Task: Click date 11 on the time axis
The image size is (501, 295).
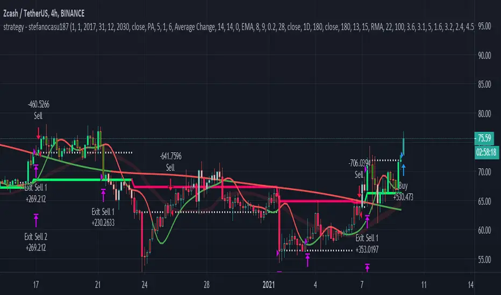Action: 424,284
